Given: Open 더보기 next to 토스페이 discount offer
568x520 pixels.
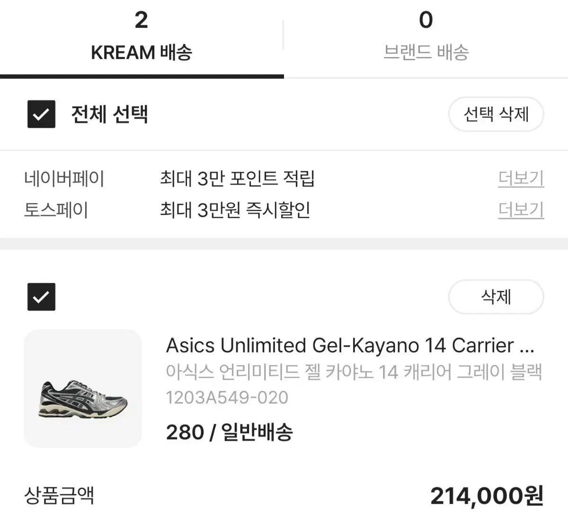Looking at the screenshot, I should 521,210.
